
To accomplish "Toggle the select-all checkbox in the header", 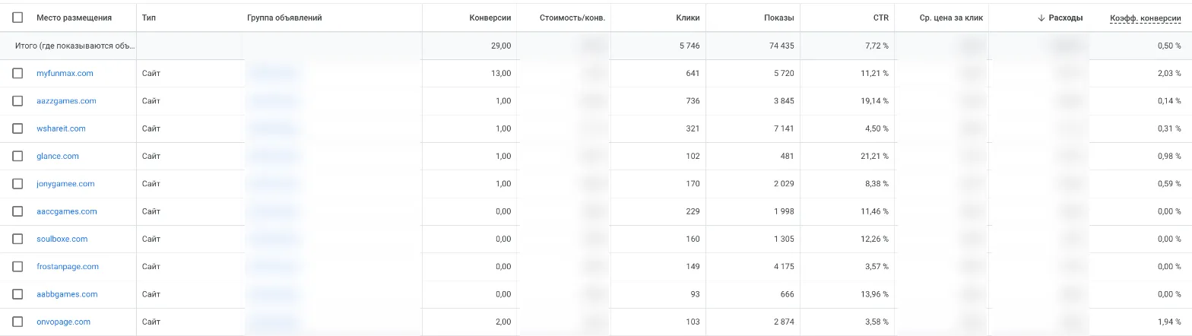I will pyautogui.click(x=17, y=17).
